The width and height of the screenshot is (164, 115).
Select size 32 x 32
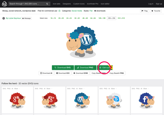coord(77,18)
